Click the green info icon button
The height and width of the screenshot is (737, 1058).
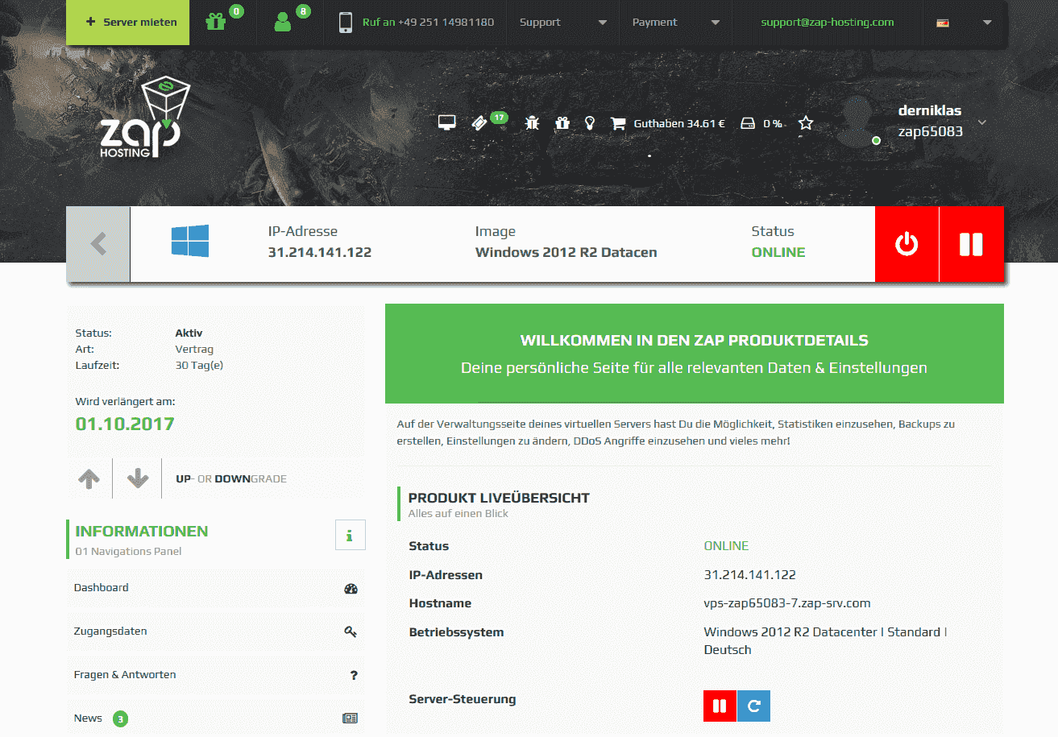click(350, 535)
